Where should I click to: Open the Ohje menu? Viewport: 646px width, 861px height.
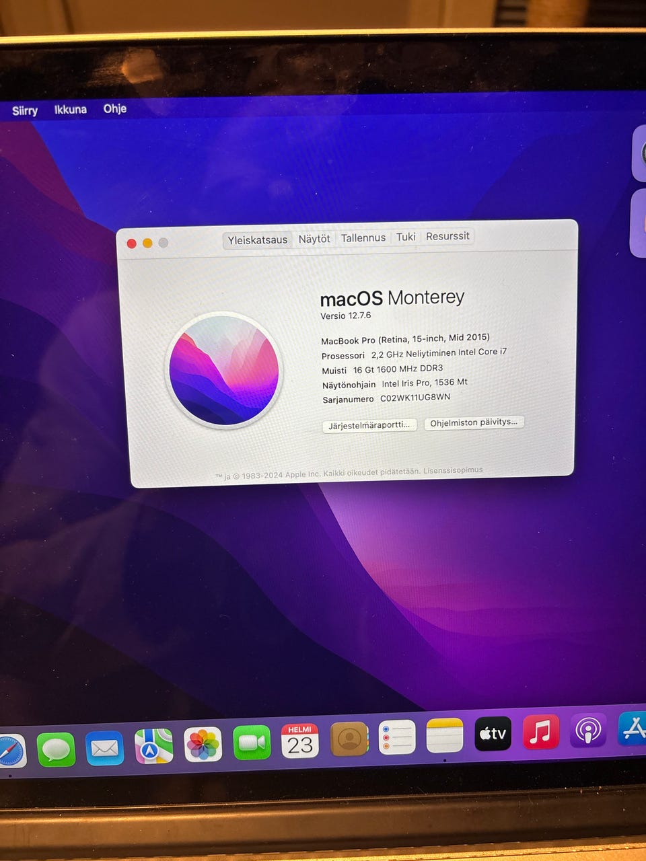point(115,108)
